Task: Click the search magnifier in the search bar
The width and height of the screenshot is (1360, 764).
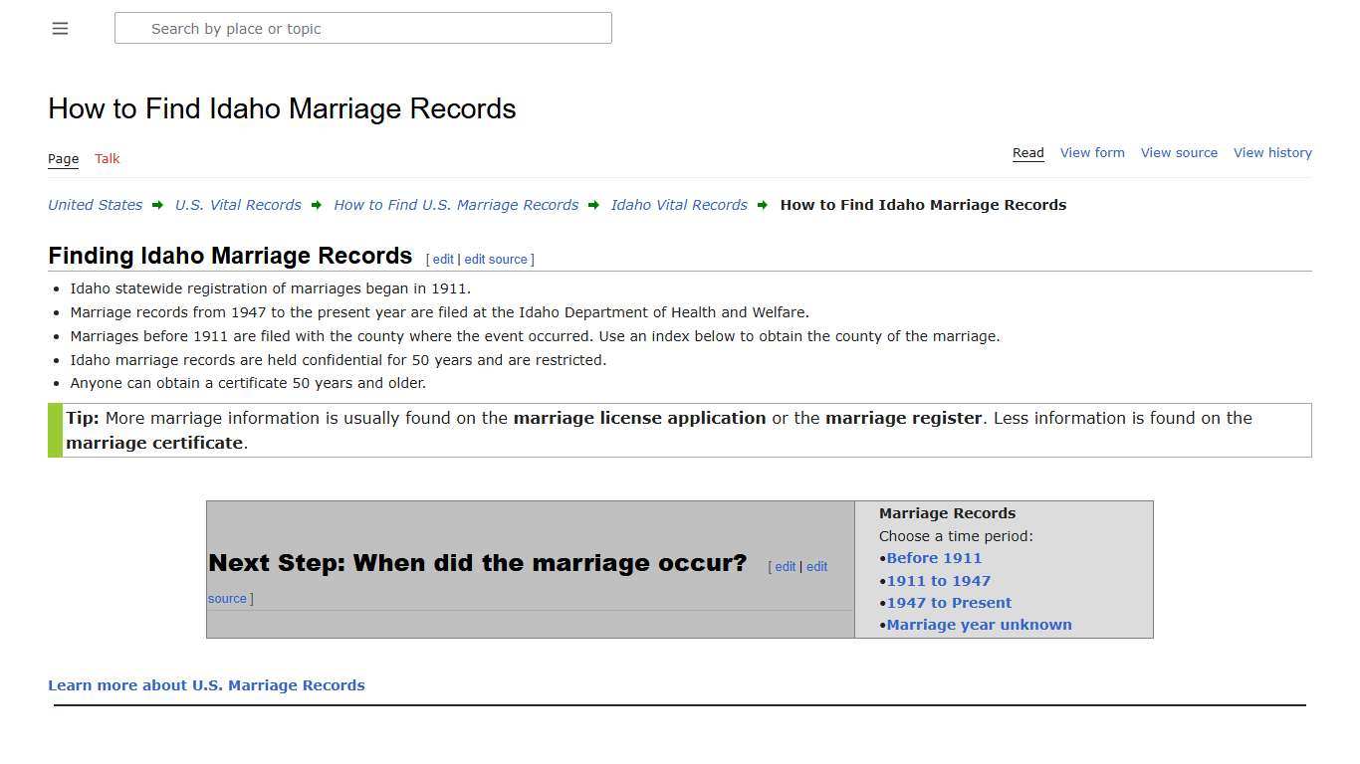Action: coord(132,28)
